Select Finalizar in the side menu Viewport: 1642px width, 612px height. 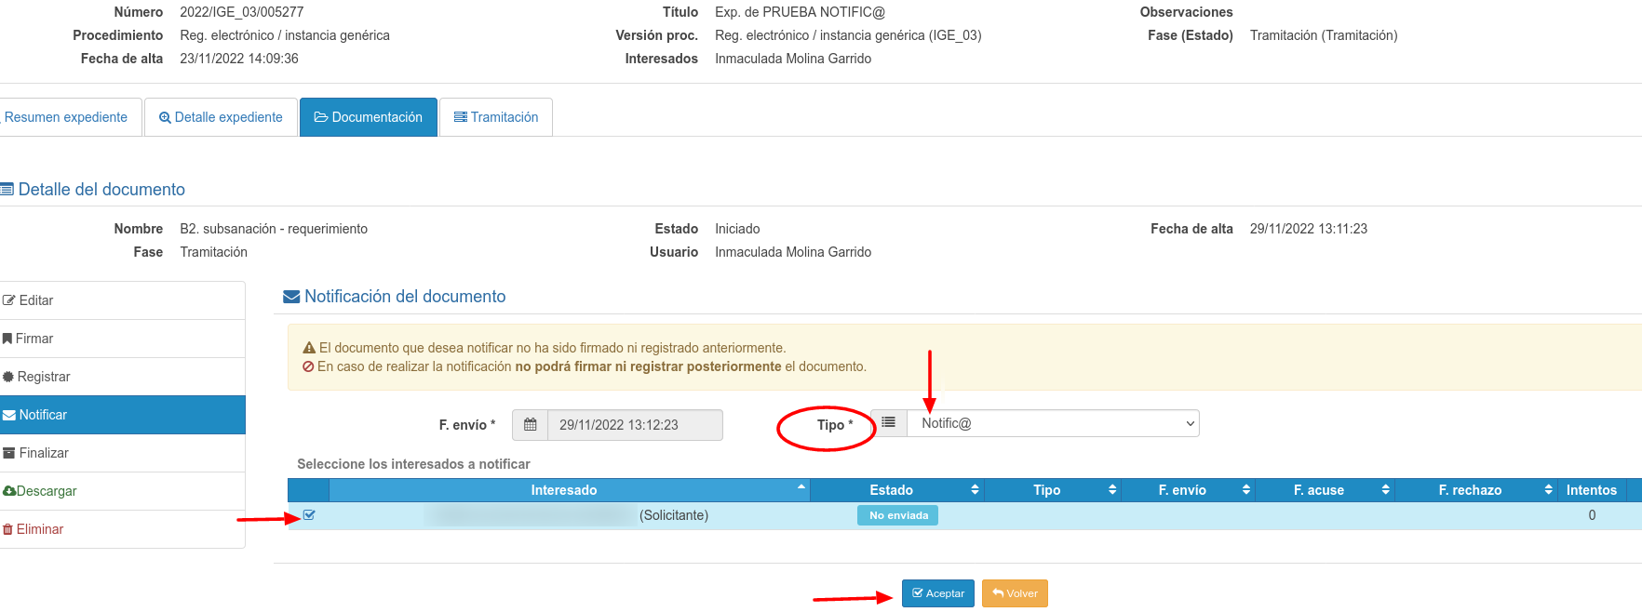(x=44, y=453)
